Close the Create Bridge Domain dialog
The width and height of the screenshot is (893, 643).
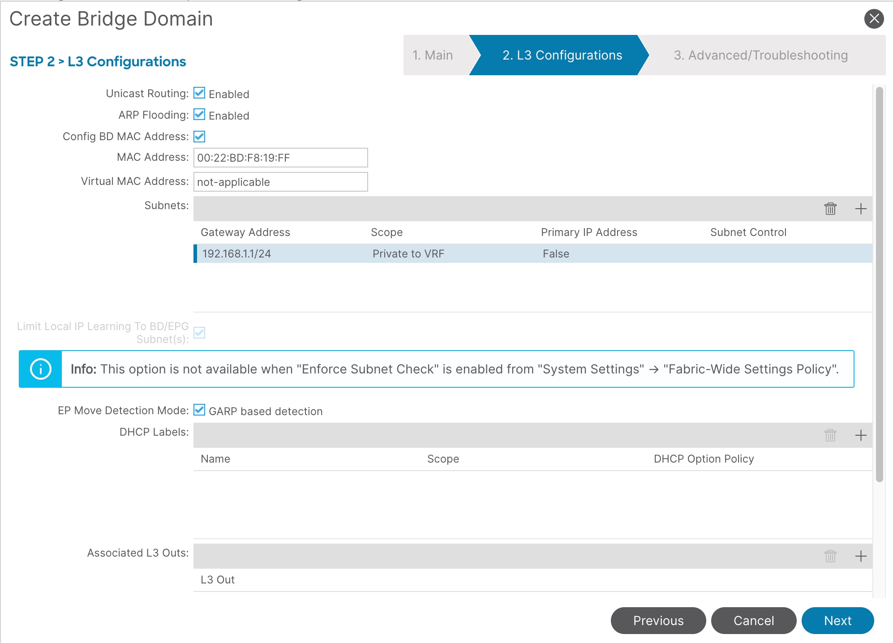tap(874, 19)
